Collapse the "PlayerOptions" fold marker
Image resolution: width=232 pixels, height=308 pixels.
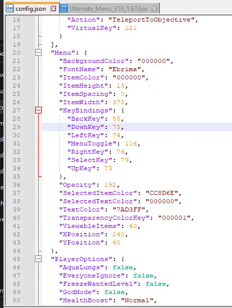(38, 258)
